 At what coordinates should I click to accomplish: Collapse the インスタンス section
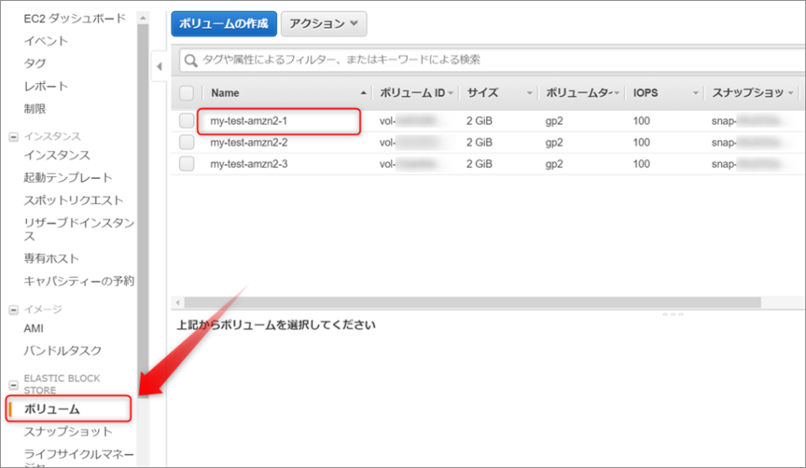tap(14, 138)
